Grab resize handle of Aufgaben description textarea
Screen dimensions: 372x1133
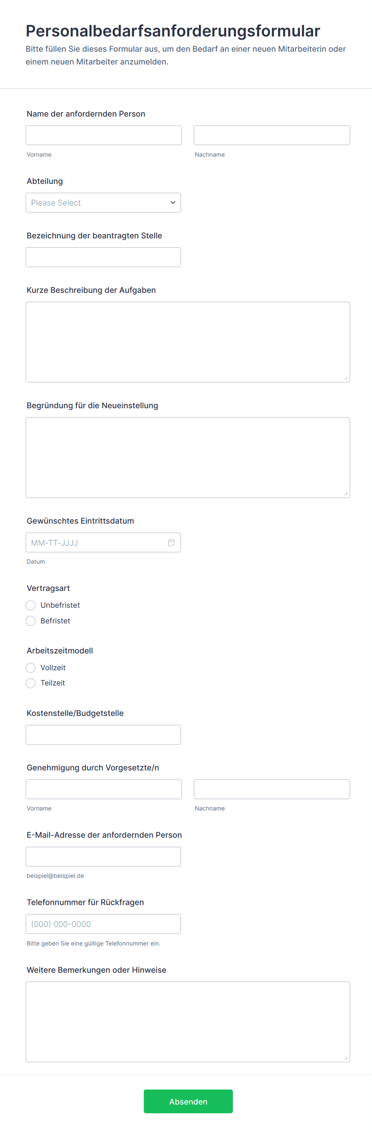point(346,378)
